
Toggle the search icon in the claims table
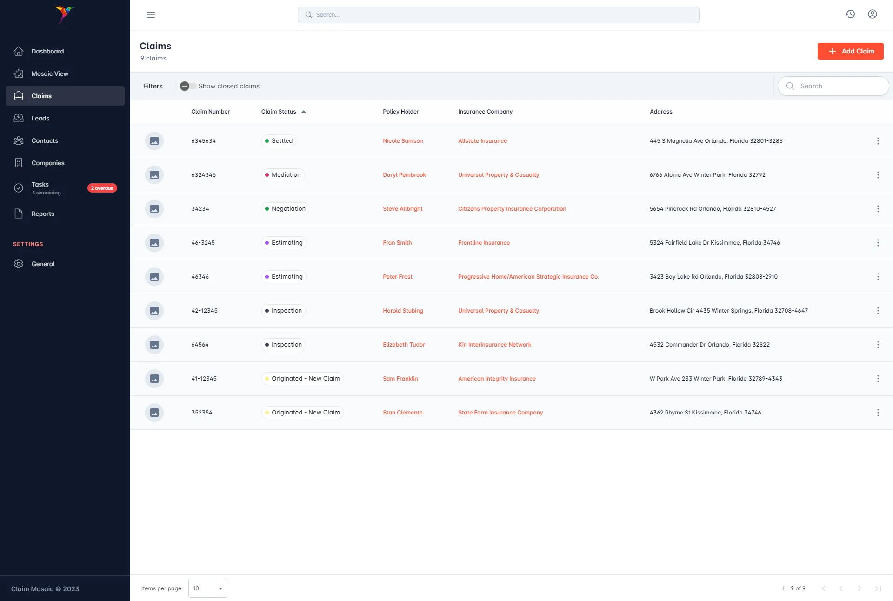pyautogui.click(x=790, y=86)
